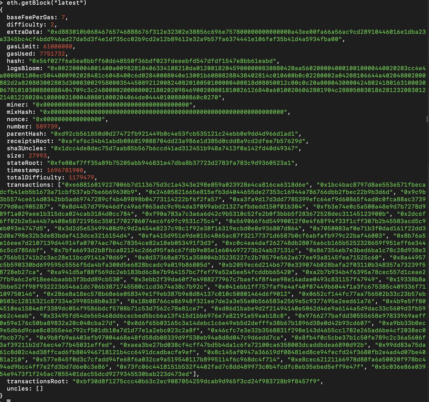Click the transaction hash starting 0x3d2d5e53
This screenshot has height=402, width=429.
pos(178,229)
